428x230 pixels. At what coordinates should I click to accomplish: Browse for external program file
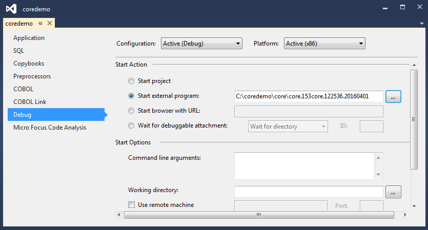click(x=393, y=96)
